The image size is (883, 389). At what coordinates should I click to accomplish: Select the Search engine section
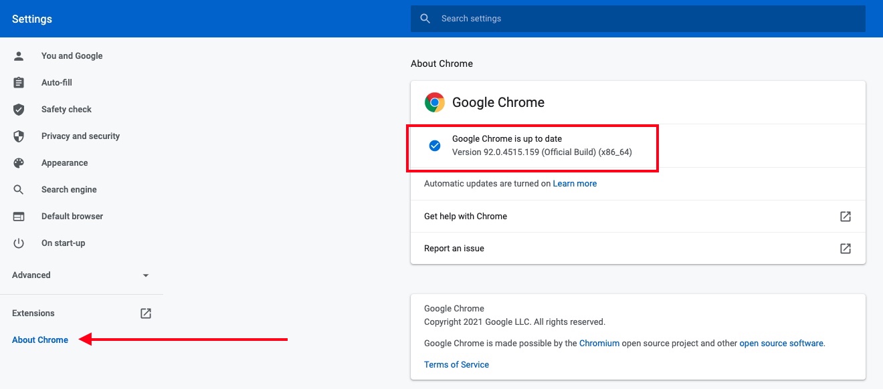(69, 190)
